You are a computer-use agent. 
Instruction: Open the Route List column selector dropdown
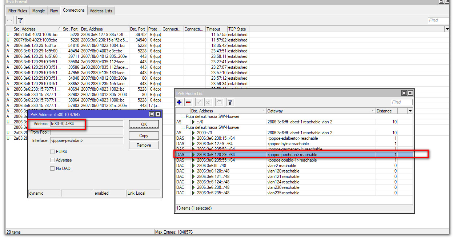(x=410, y=111)
